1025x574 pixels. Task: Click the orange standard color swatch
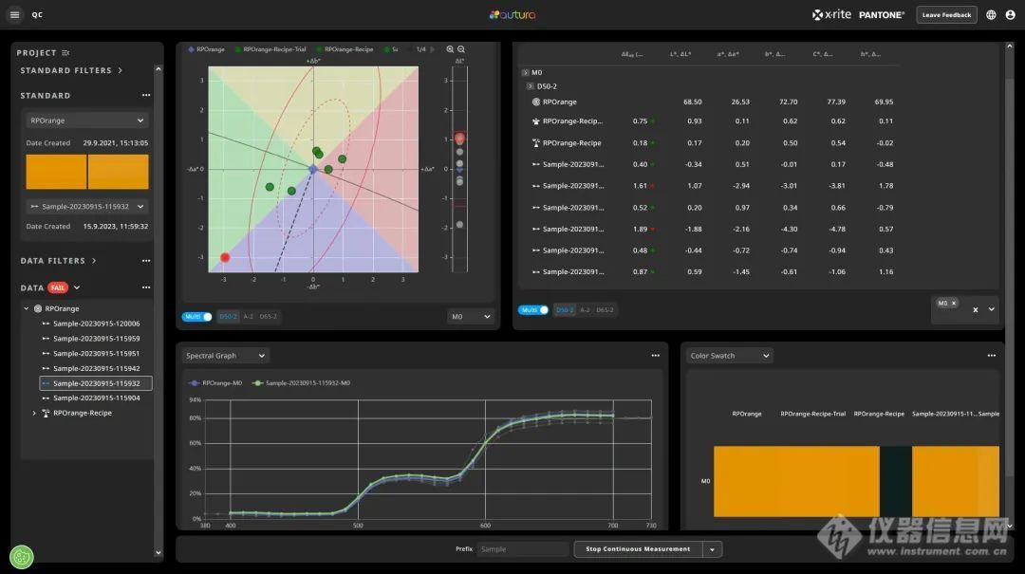click(56, 172)
